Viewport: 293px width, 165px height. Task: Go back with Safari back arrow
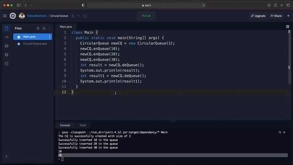[26, 5]
